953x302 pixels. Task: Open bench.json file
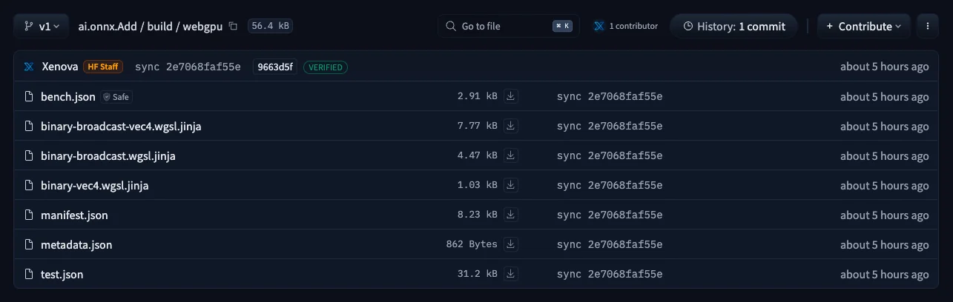tap(68, 97)
